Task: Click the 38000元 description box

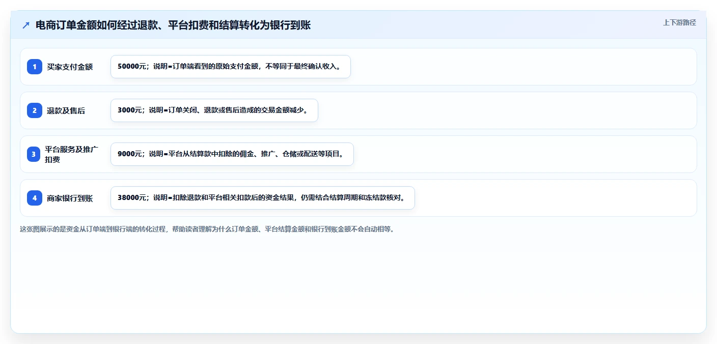Action: point(263,198)
